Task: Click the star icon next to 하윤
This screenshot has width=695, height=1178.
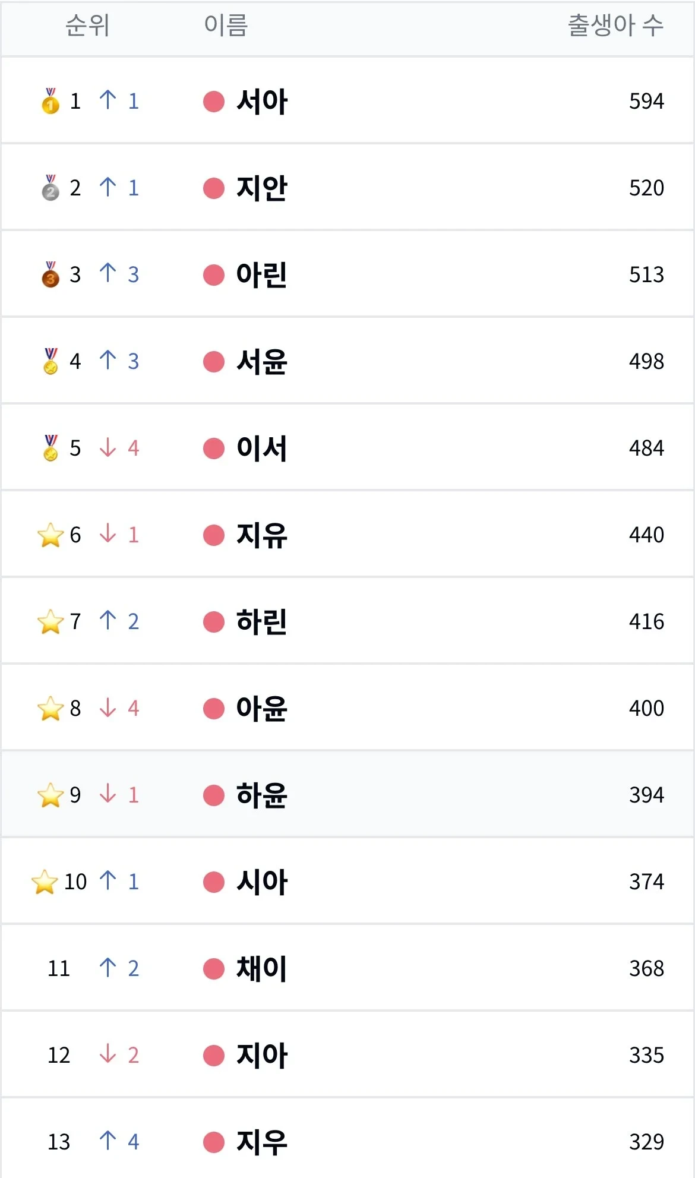Action: pyautogui.click(x=50, y=794)
